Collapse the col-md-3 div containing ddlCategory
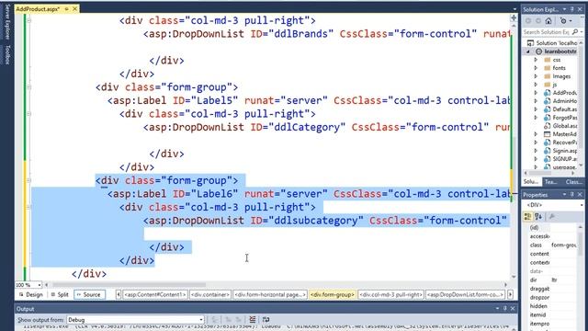Screen dimensions: 588x331 tap(28, 114)
